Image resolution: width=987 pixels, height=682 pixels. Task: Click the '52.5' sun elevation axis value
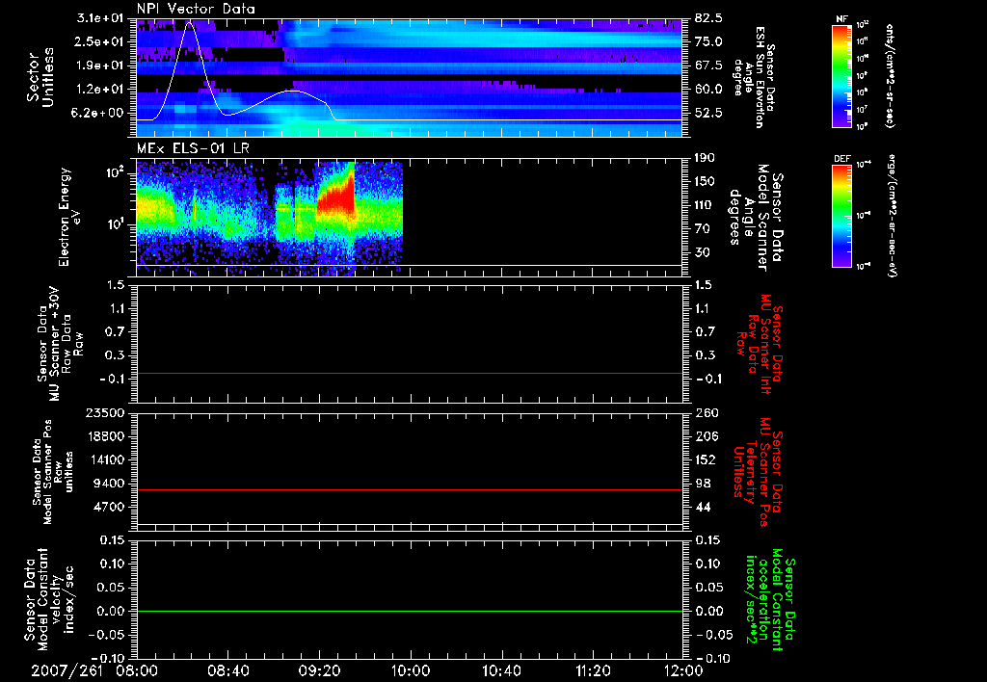pyautogui.click(x=708, y=114)
